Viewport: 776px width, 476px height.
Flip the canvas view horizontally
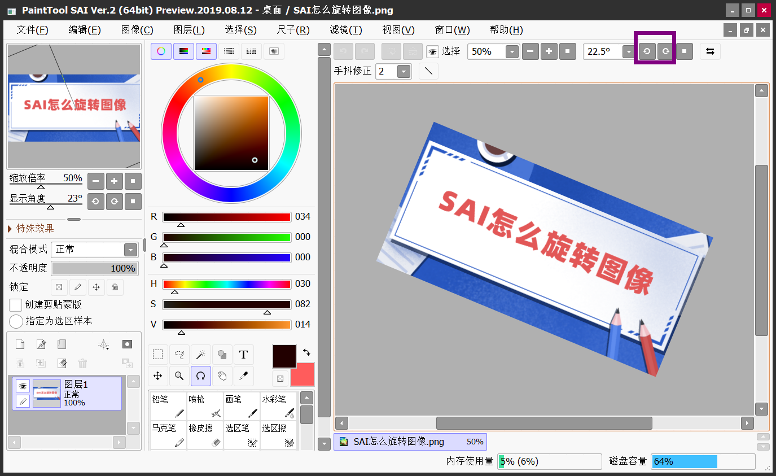pyautogui.click(x=711, y=51)
